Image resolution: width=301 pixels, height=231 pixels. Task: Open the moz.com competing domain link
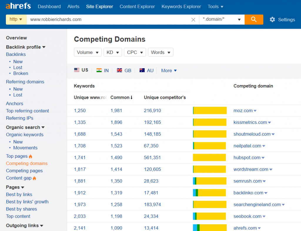point(243,111)
